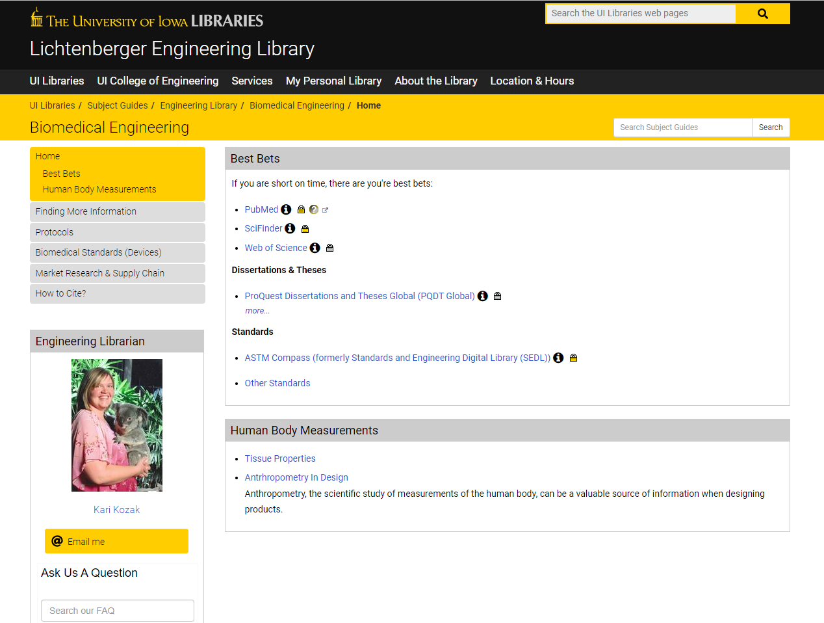The image size is (824, 623).
Task: Click the info icon beside Web of Science
Action: 315,248
